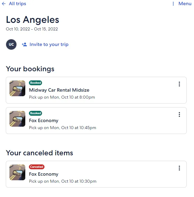The height and width of the screenshot is (197, 194).
Task: Click Invite to your trip link
Action: pos(49,44)
